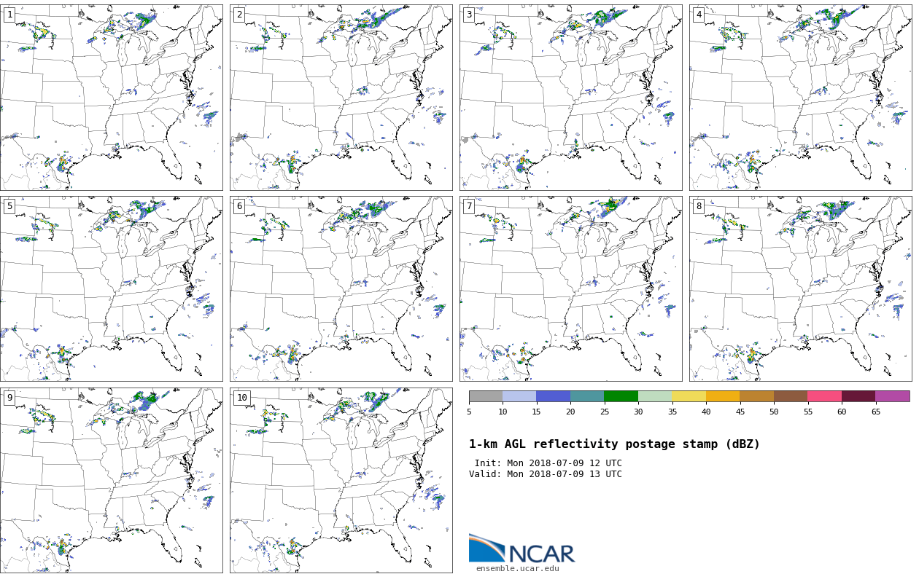Click ensemble member 8 map panel
The height and width of the screenshot is (574, 919).
(x=801, y=288)
